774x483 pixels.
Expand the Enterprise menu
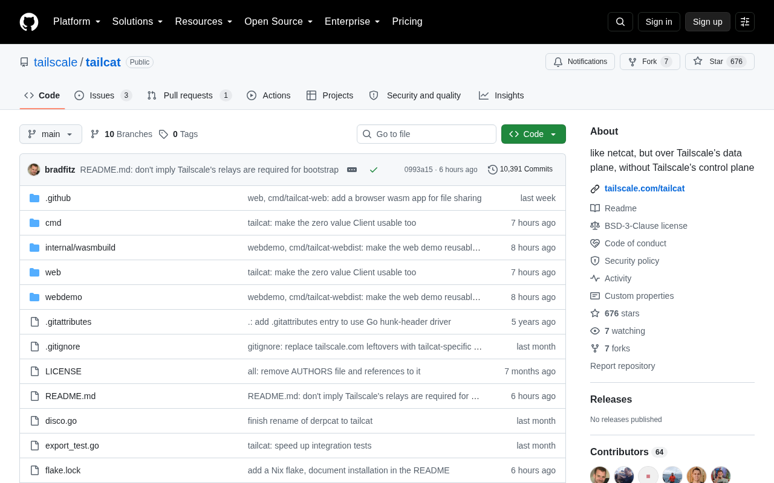click(353, 22)
